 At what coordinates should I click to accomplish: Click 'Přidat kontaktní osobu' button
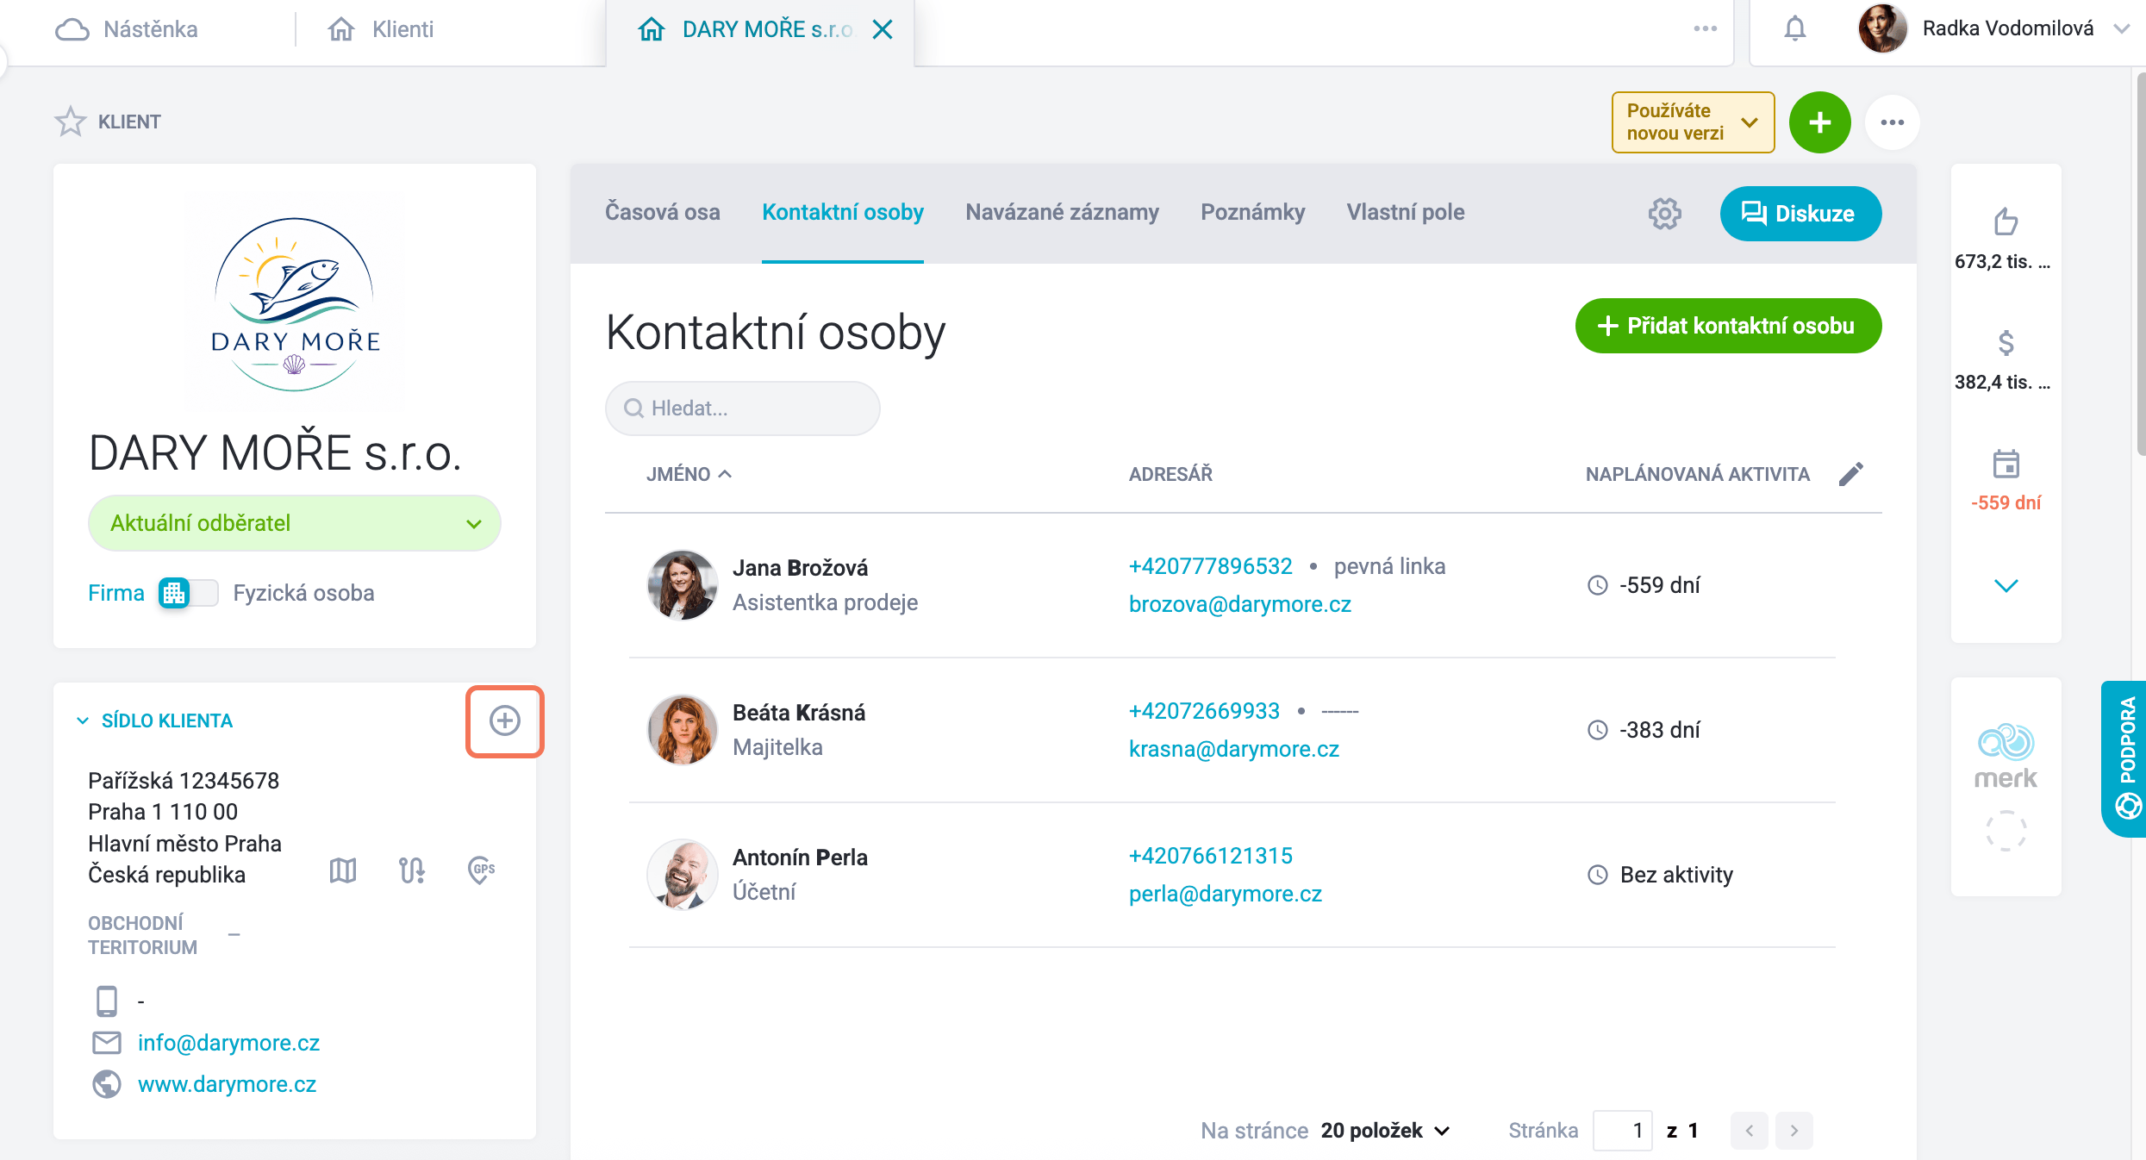(x=1728, y=326)
